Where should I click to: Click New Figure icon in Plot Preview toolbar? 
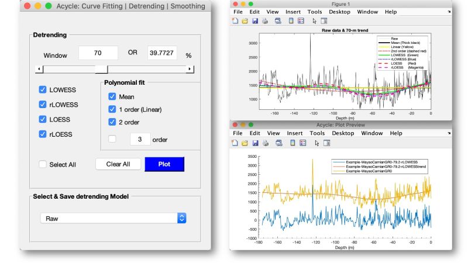tap(235, 143)
